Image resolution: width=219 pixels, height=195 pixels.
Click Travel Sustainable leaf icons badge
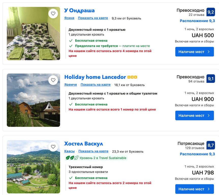click(72, 158)
